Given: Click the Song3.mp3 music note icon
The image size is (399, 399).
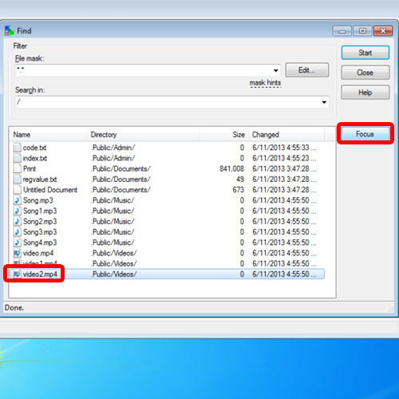Looking at the screenshot, I should pyautogui.click(x=18, y=232).
